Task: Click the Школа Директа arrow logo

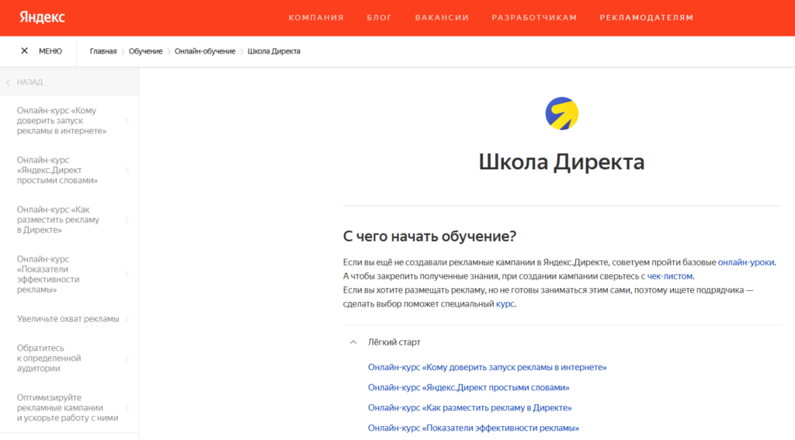Action: pos(561,113)
